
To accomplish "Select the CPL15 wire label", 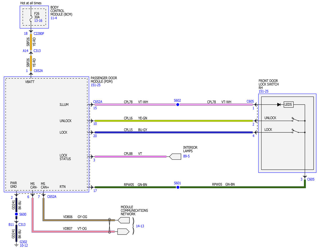I will pos(128,130).
